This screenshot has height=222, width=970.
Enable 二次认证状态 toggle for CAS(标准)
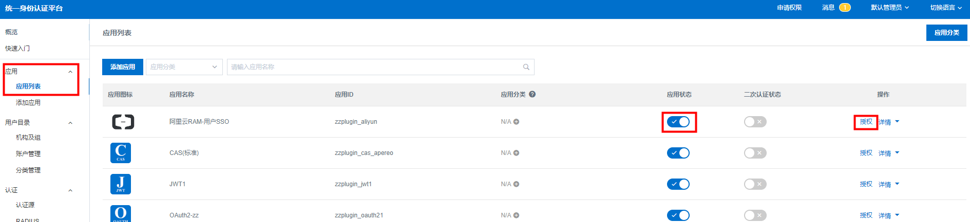coord(755,153)
